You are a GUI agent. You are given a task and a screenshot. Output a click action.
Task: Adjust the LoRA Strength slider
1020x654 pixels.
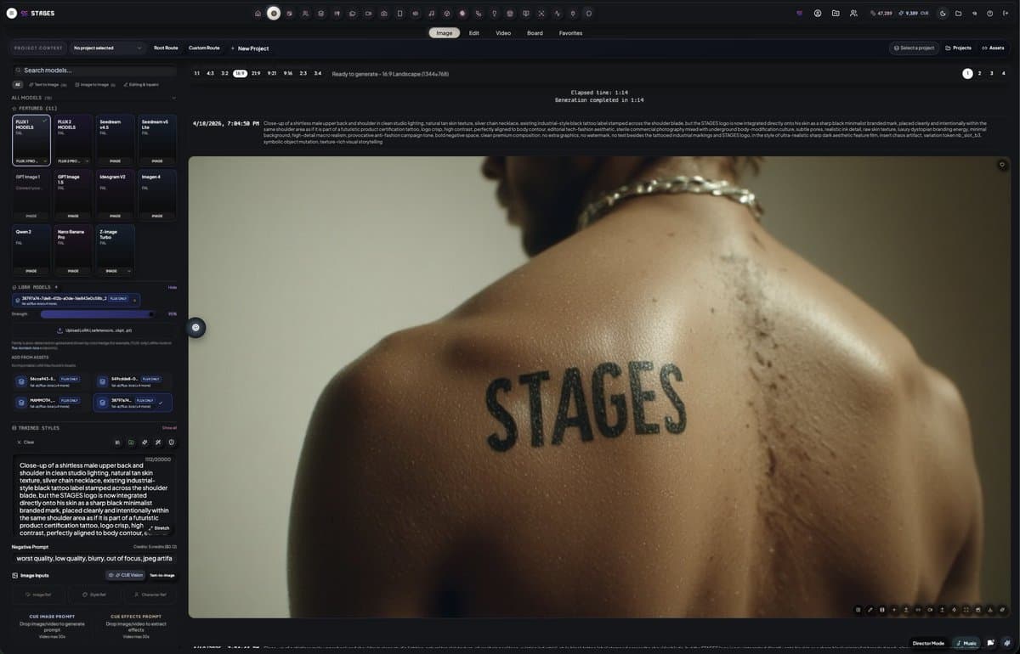[98, 313]
